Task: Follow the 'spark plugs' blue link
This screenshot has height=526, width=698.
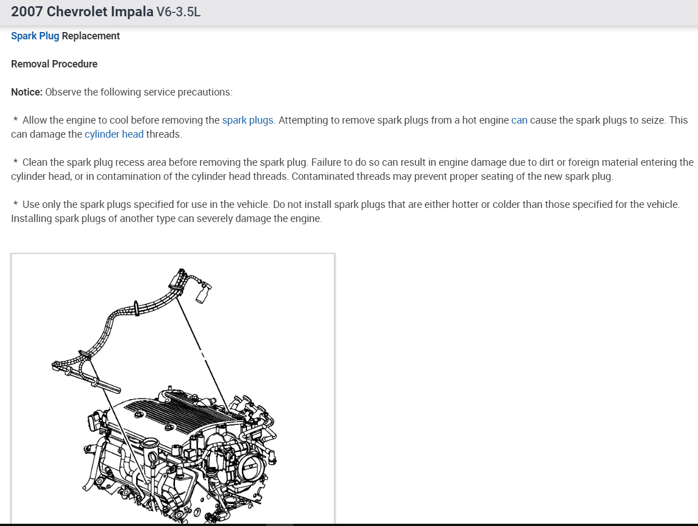Action: coord(247,120)
